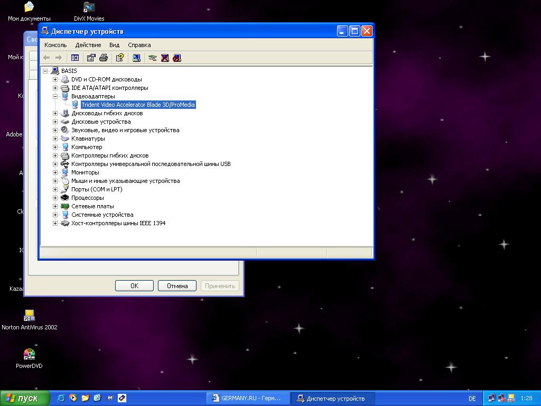Click the Диспетчер устройств taskbar button
The image size is (541, 406).
click(332, 399)
